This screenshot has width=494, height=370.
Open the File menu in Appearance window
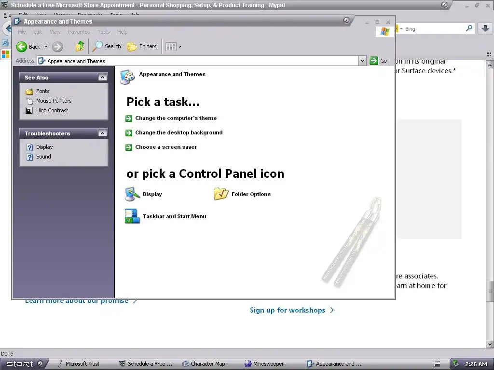pos(22,32)
